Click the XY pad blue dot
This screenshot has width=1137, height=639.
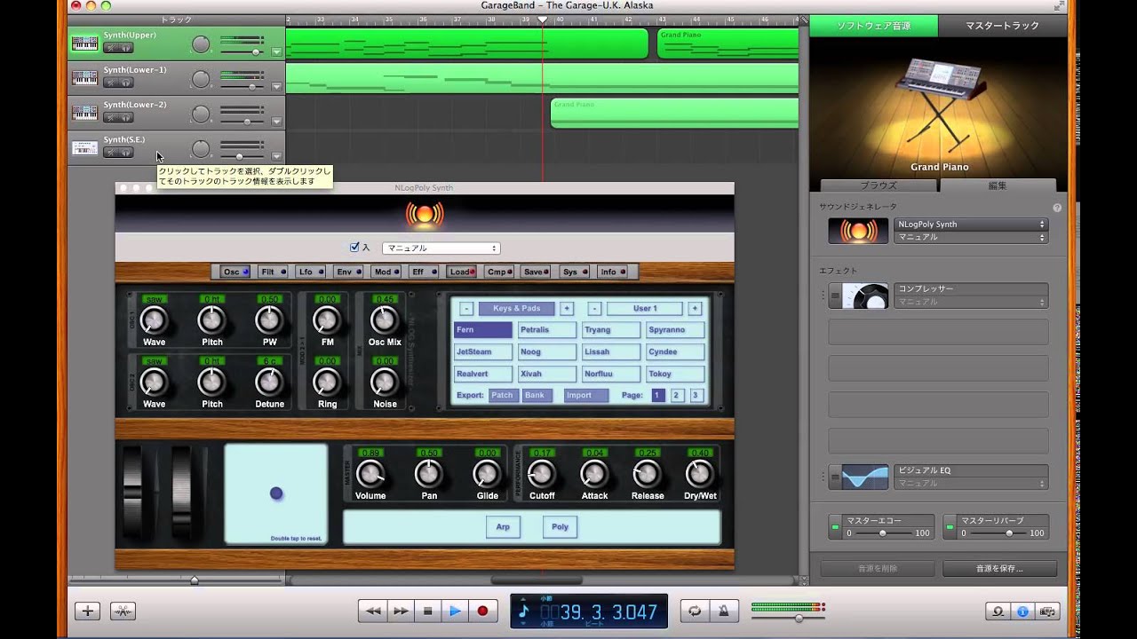click(x=276, y=493)
